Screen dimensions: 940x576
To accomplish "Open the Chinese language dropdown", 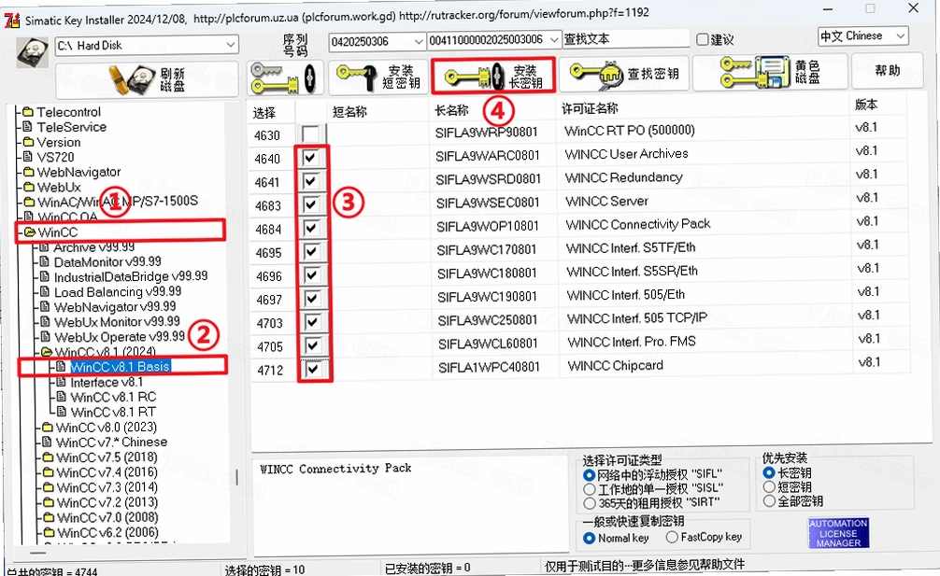I will [x=900, y=35].
